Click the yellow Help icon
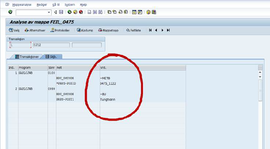Viewport: 270px width, 149px height. (148, 12)
